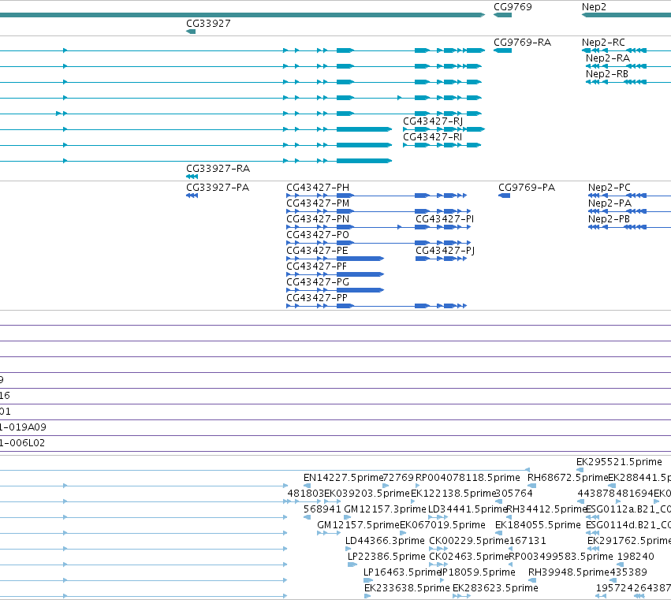The width and height of the screenshot is (671, 600).
Task: Click the GM12157.3prime EST label
Action: (x=385, y=509)
